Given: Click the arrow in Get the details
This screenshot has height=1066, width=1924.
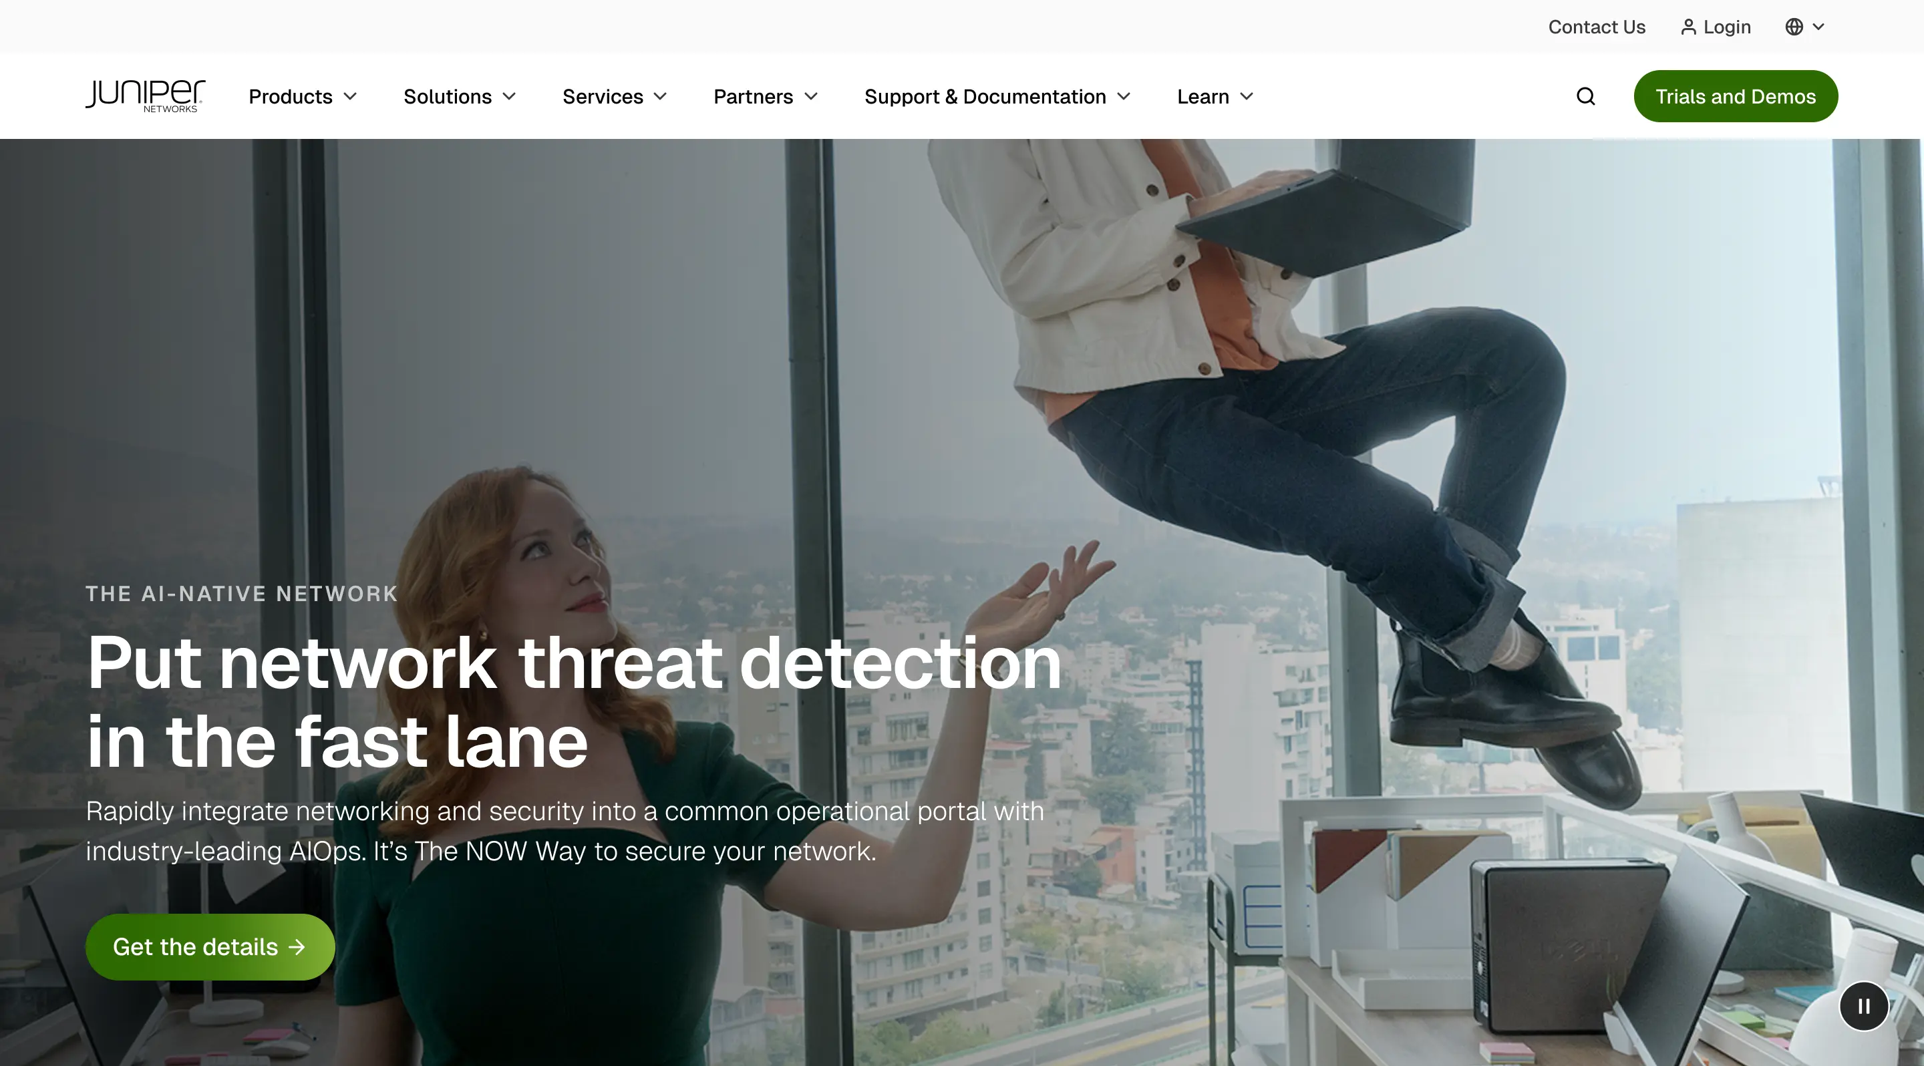Looking at the screenshot, I should [x=297, y=946].
